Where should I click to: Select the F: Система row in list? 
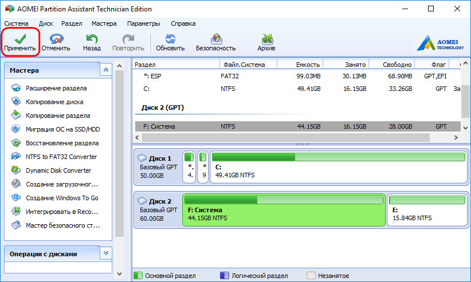click(298, 126)
